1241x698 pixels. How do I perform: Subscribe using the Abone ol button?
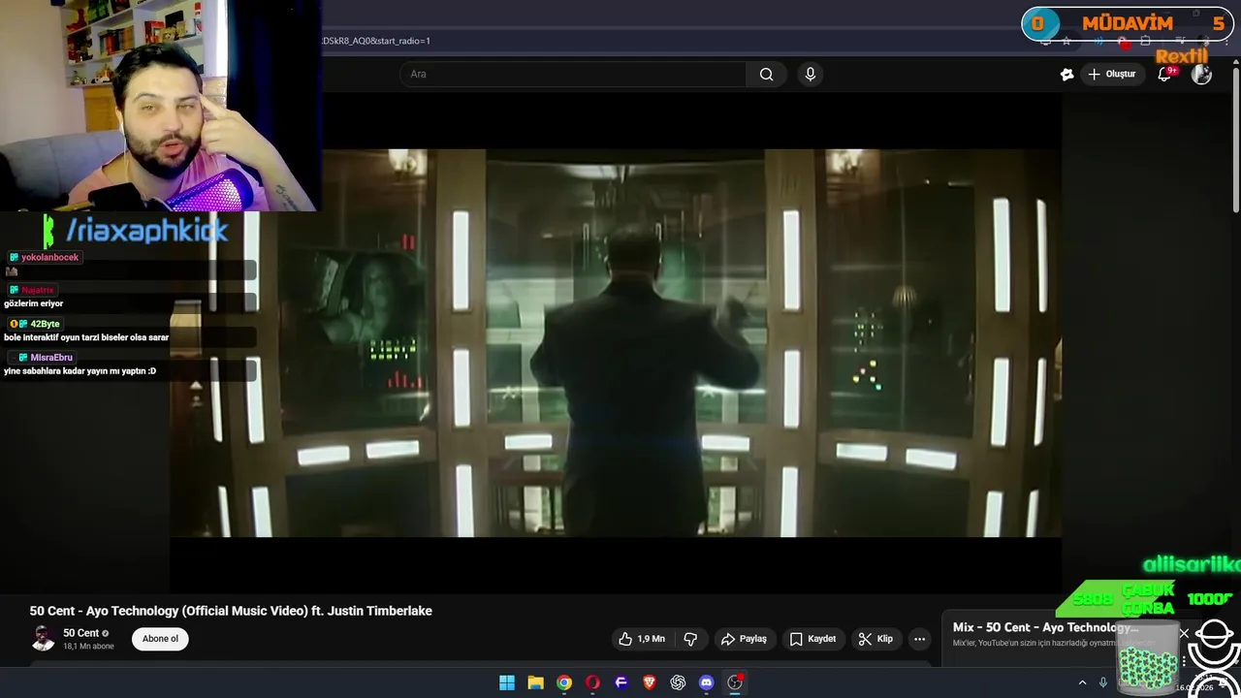tap(160, 639)
